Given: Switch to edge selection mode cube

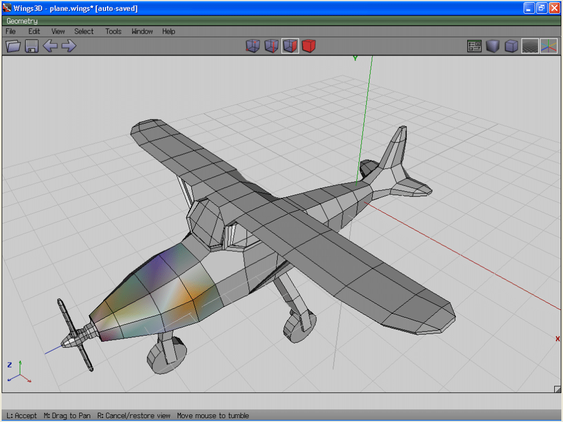Looking at the screenshot, I should coord(271,46).
